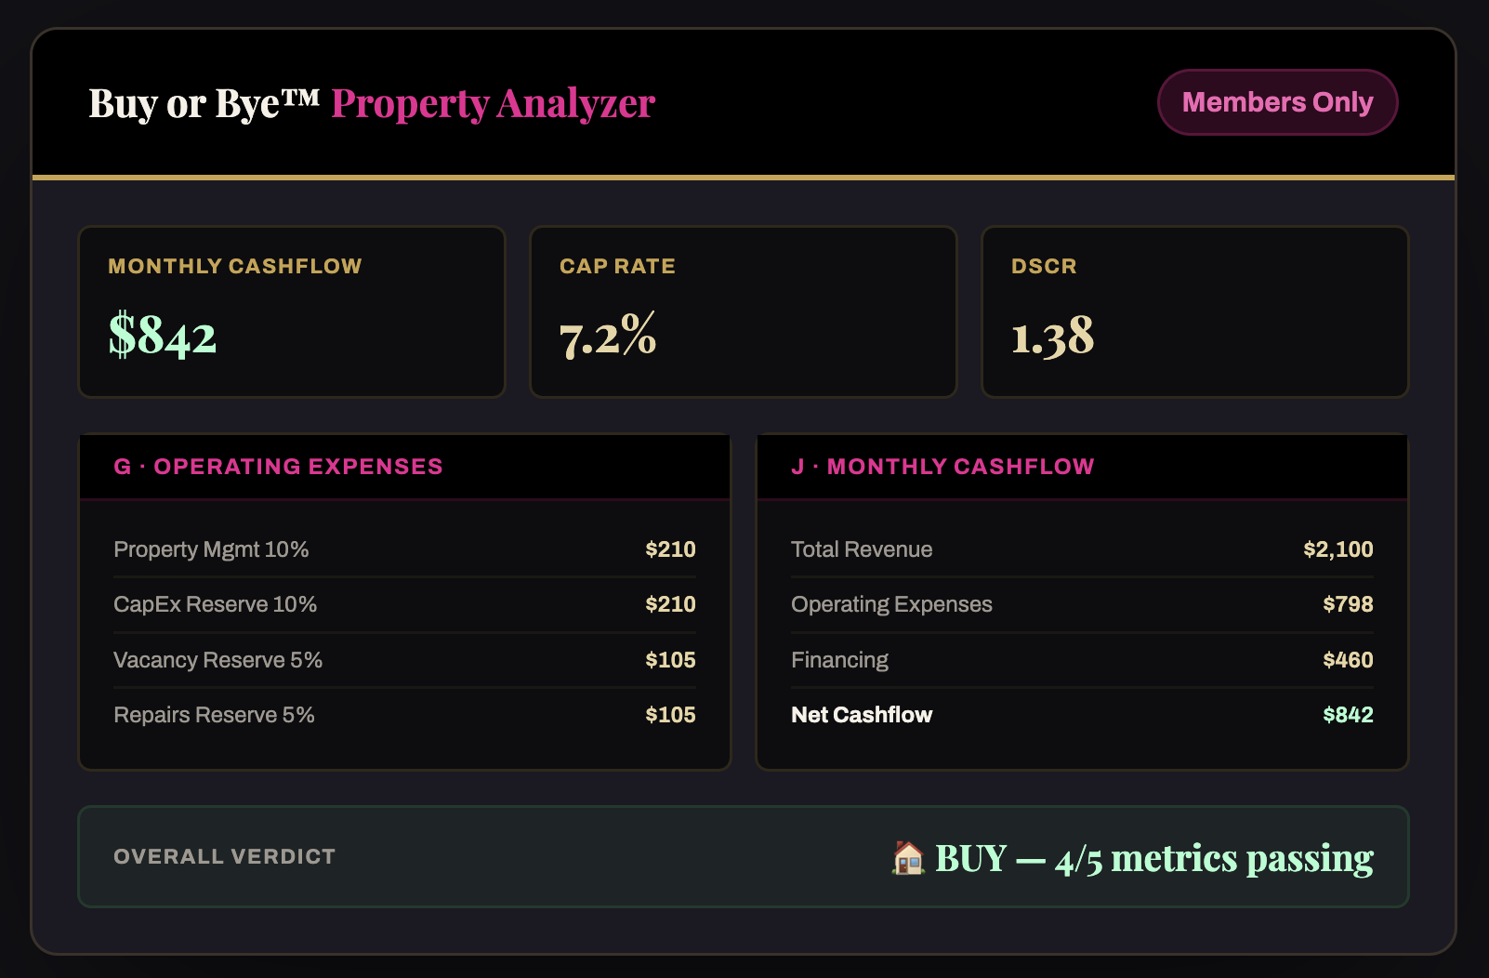Select the Total Revenue label
This screenshot has width=1489, height=978.
pos(862,549)
